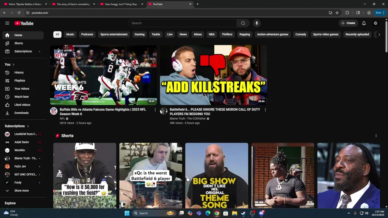The width and height of the screenshot is (388, 218).
Task: Select Recently uploaded filter chip
Action: (357, 35)
